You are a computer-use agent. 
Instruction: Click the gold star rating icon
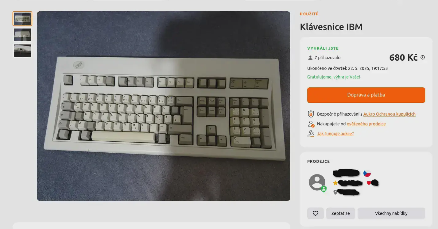click(335, 183)
